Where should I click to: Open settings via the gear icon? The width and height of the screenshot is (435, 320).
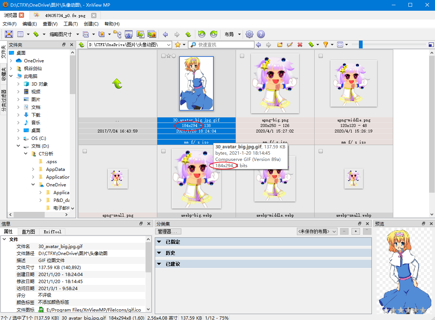tap(250, 34)
